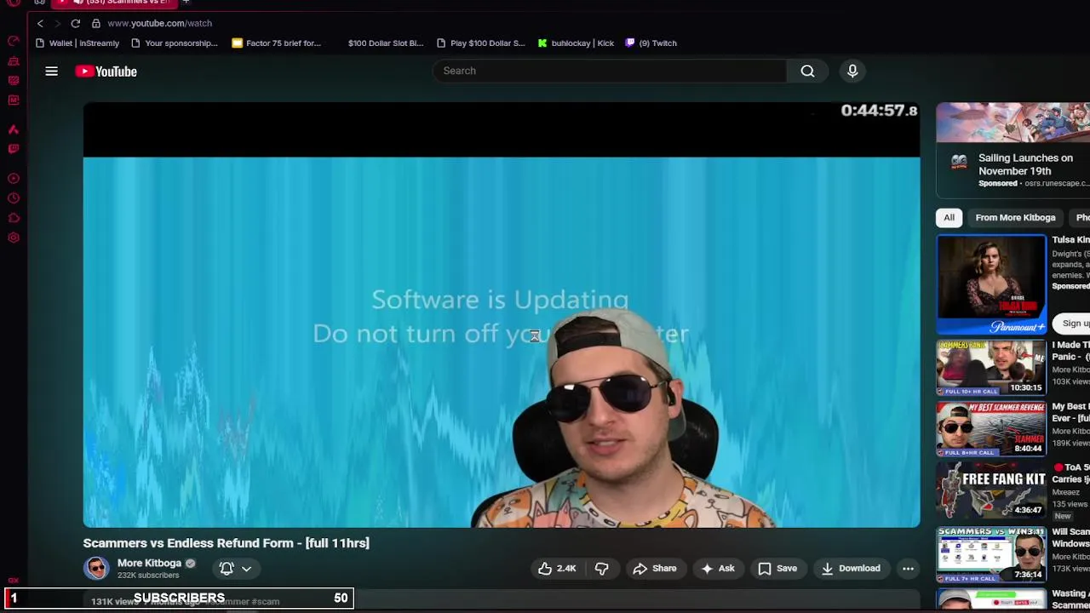Open the 8:40:44 My Best Scammer Revenge thumbnail

991,429
